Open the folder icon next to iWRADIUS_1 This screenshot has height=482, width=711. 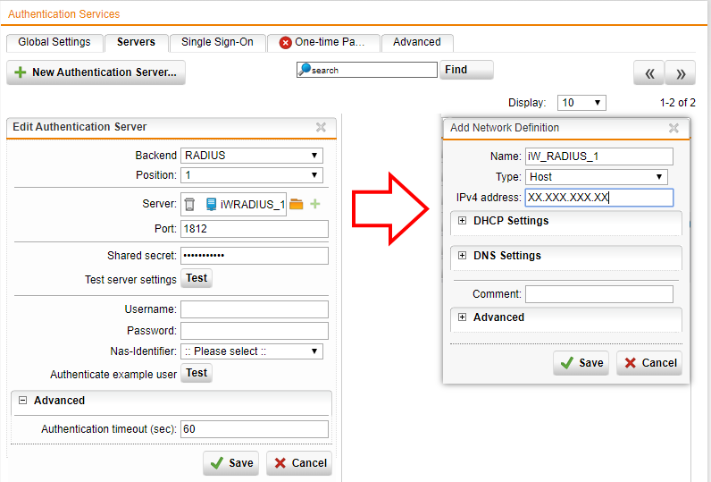click(x=297, y=205)
